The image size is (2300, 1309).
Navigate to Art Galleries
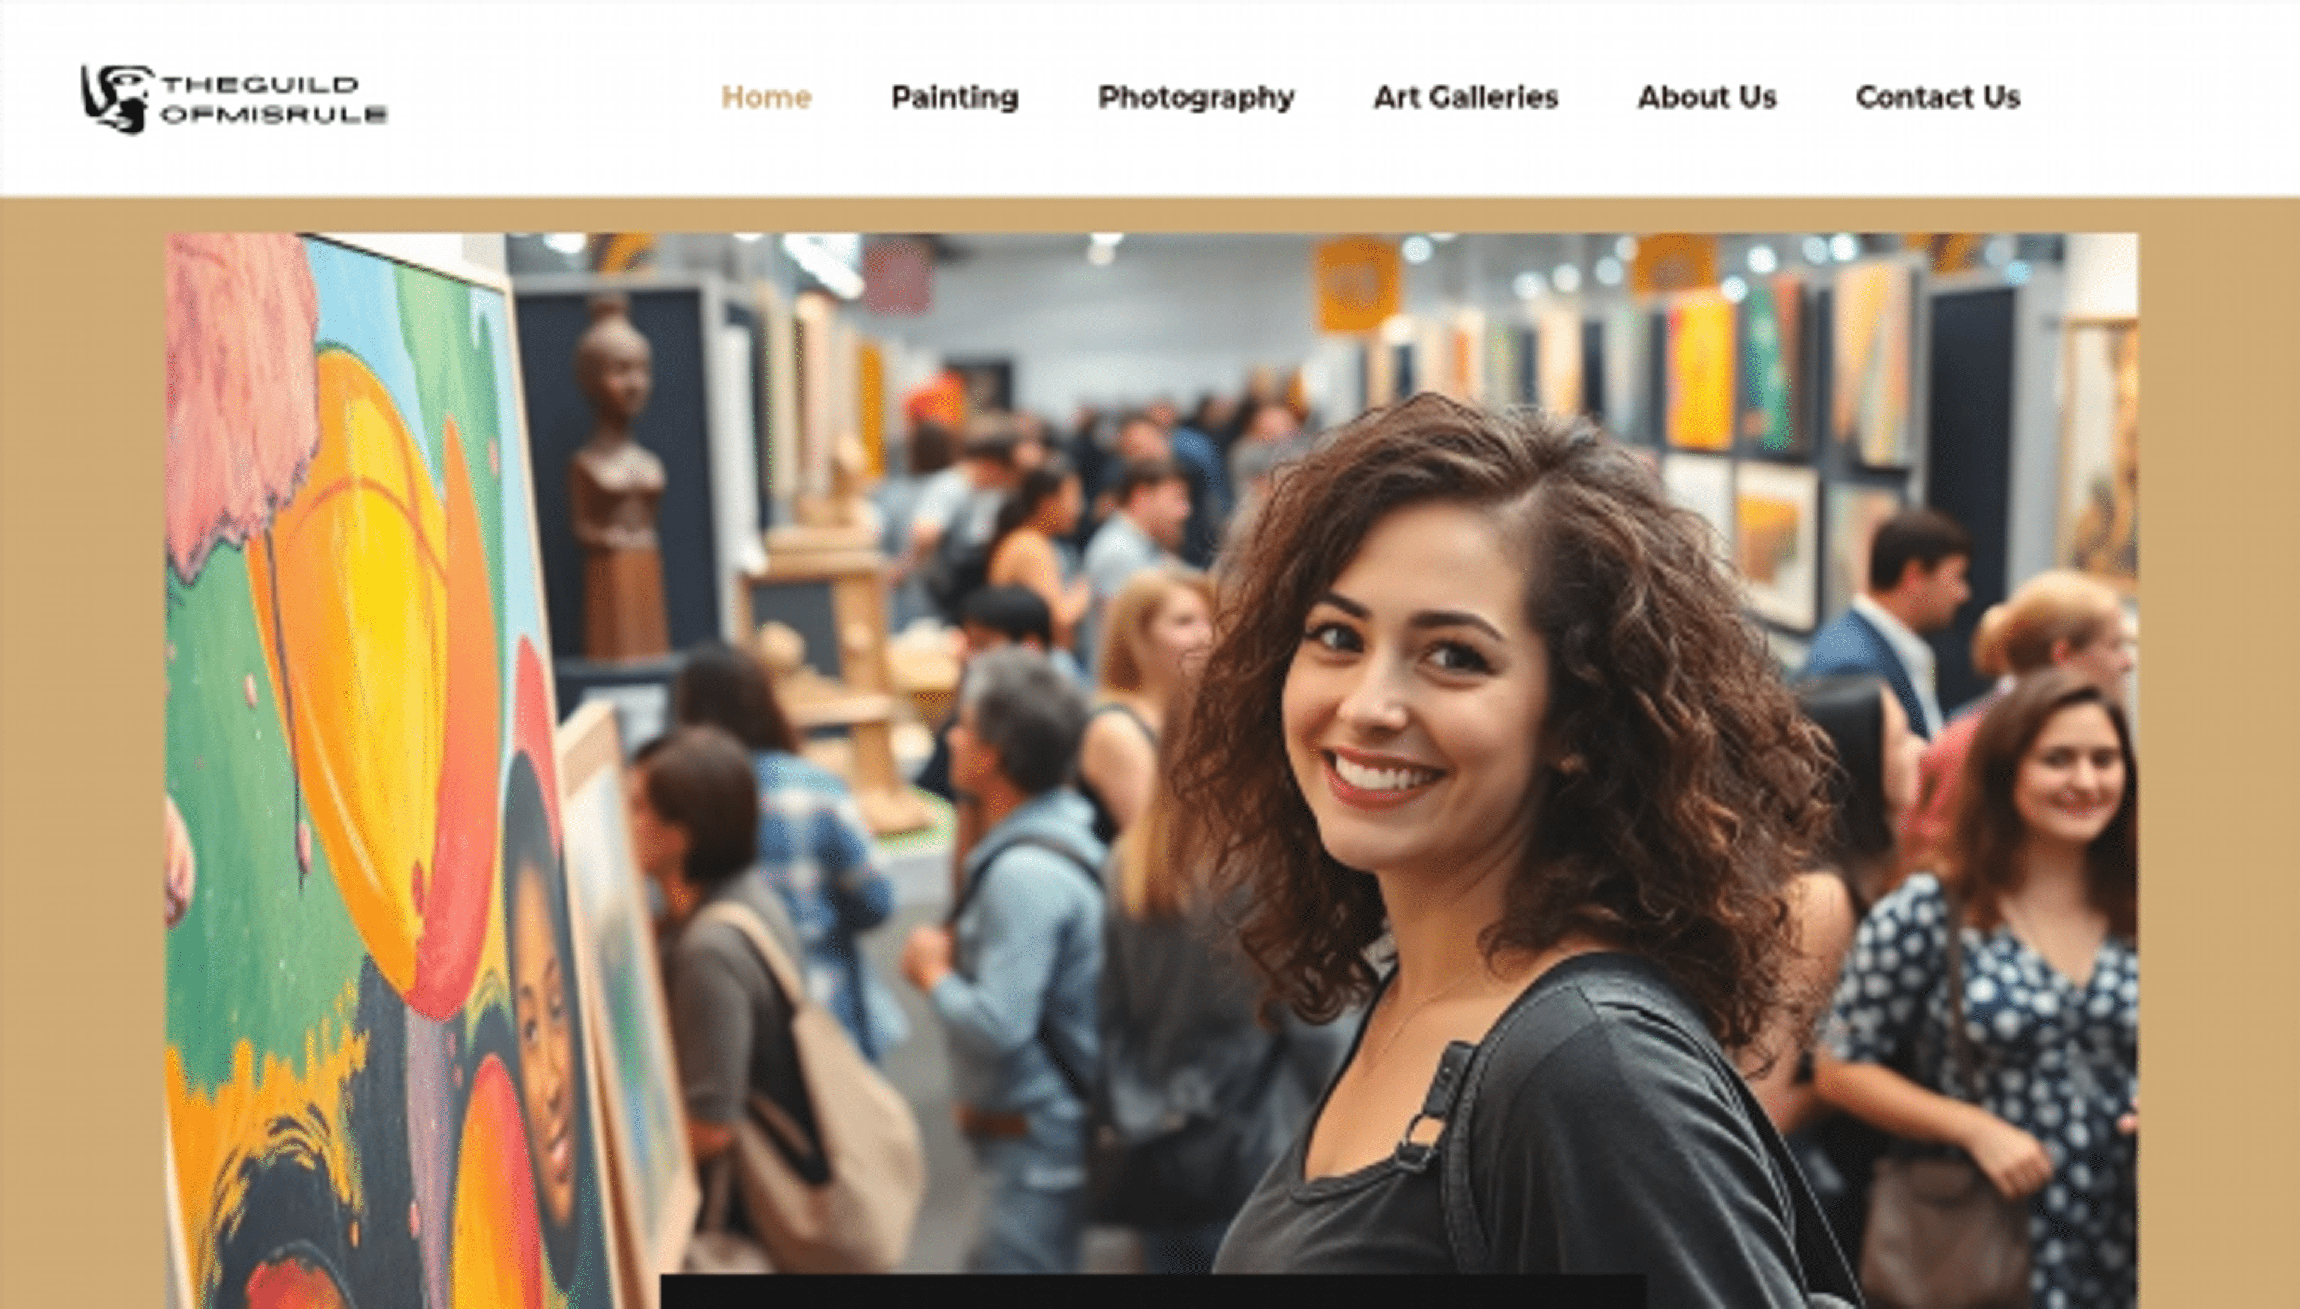pyautogui.click(x=1466, y=97)
